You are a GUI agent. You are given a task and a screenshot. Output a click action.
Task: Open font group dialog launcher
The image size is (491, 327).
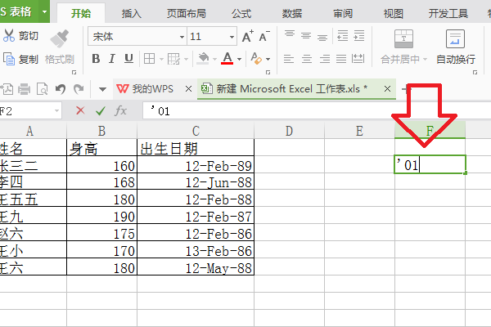268,73
